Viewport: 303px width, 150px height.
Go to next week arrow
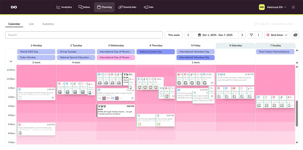coord(242,35)
